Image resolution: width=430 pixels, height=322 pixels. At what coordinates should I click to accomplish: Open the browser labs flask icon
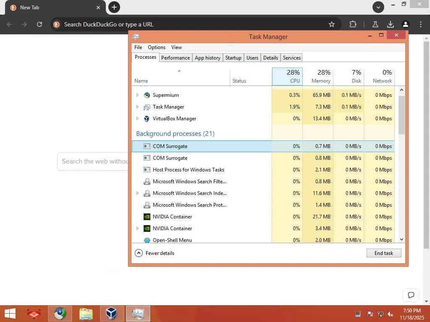(x=375, y=24)
